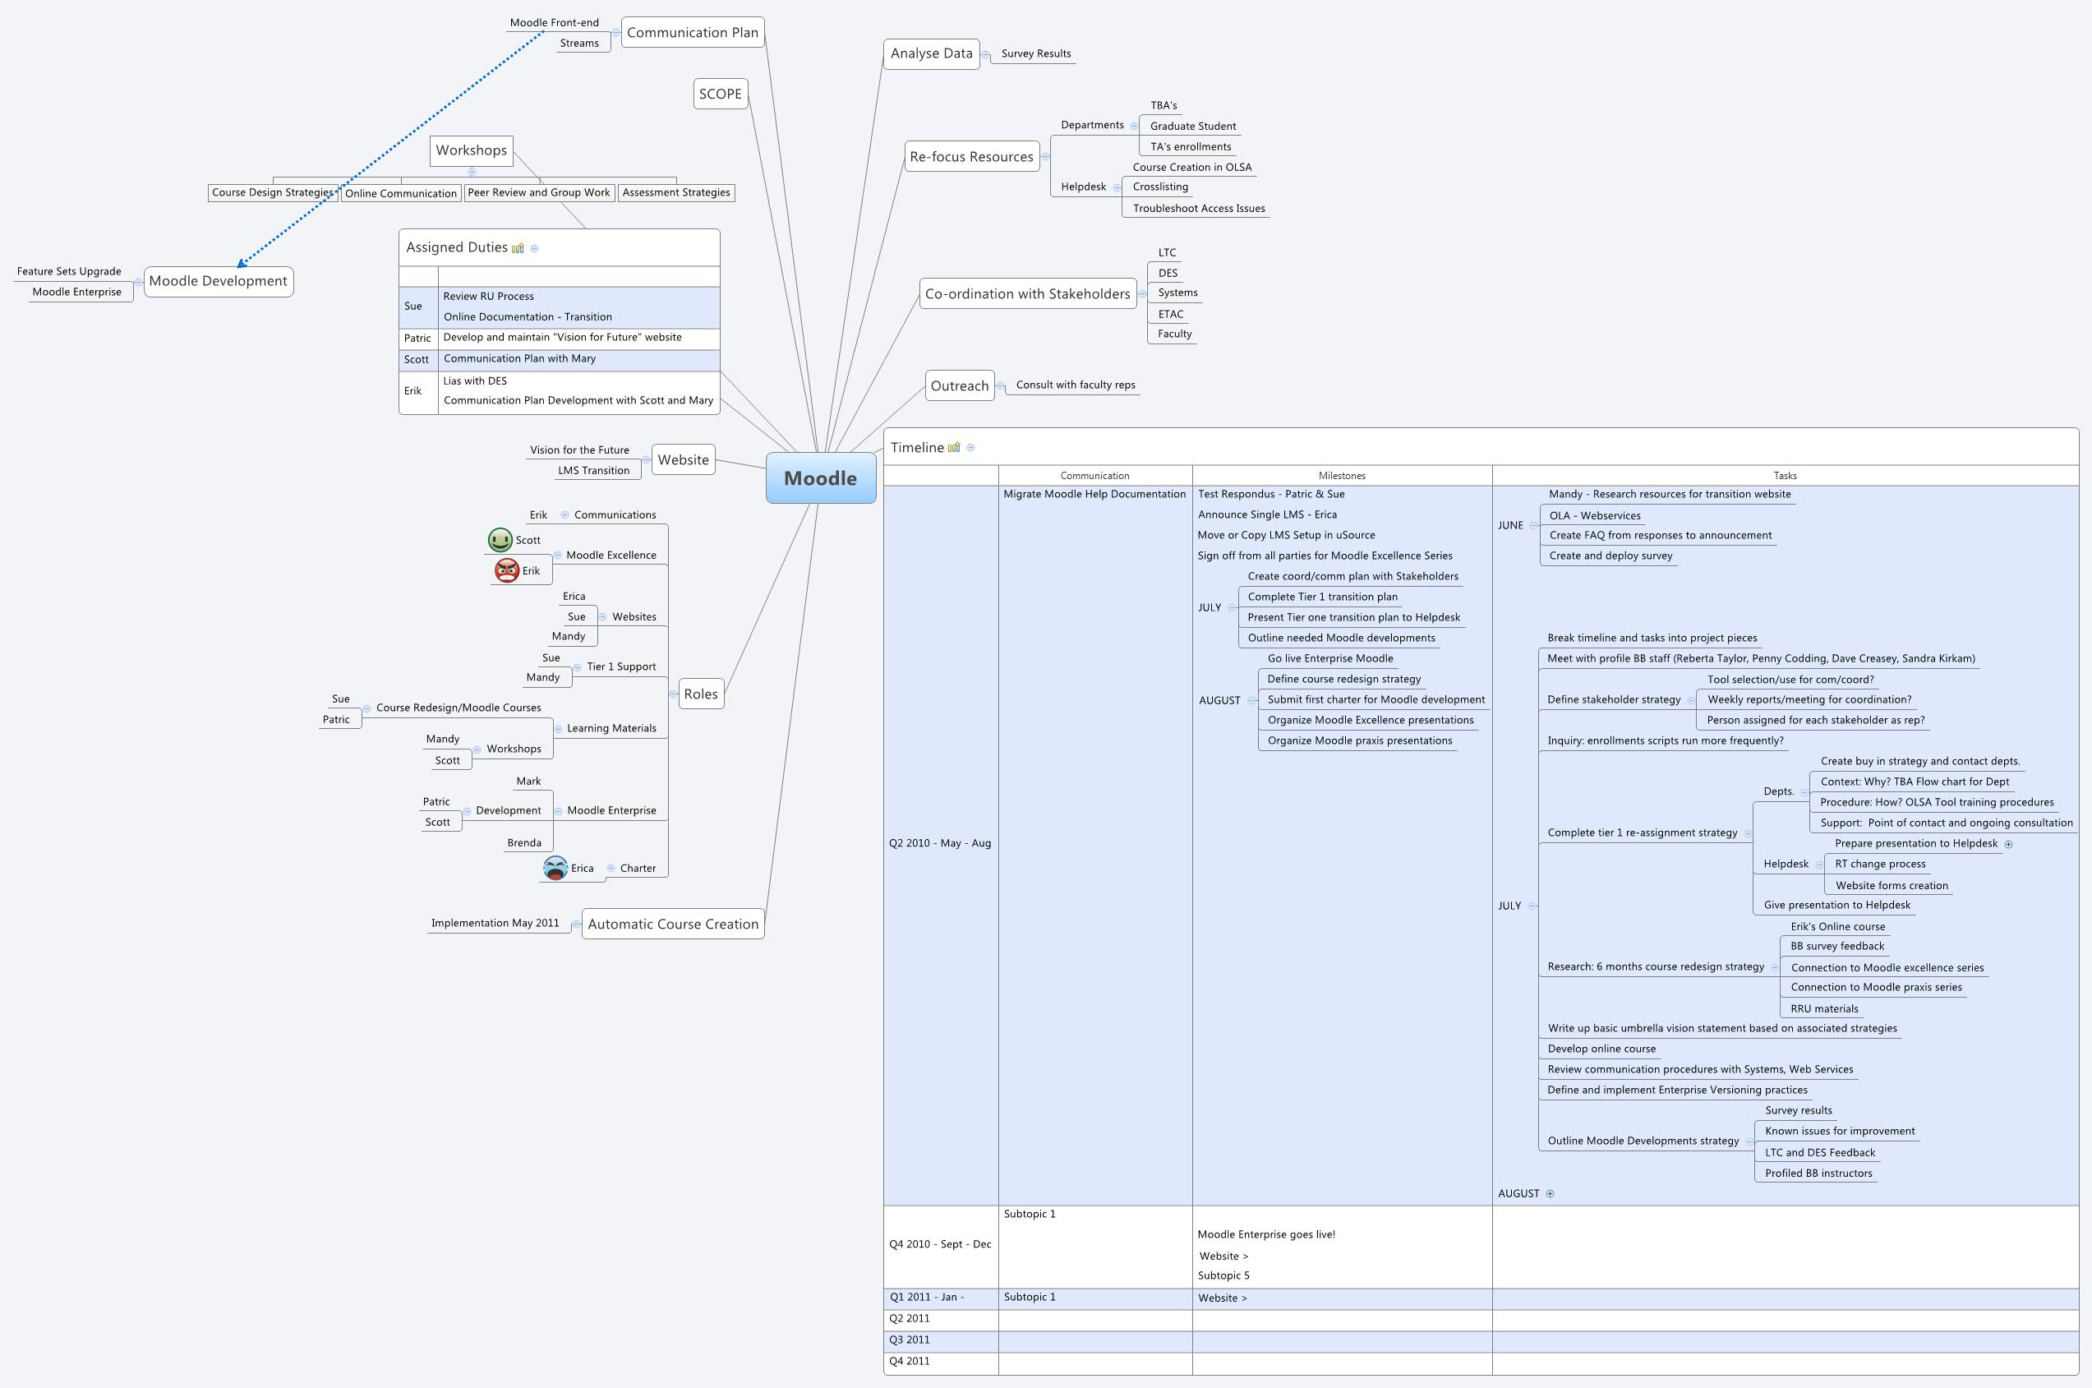Select Scott's green smiley marker
The width and height of the screenshot is (2092, 1388).
pos(501,541)
